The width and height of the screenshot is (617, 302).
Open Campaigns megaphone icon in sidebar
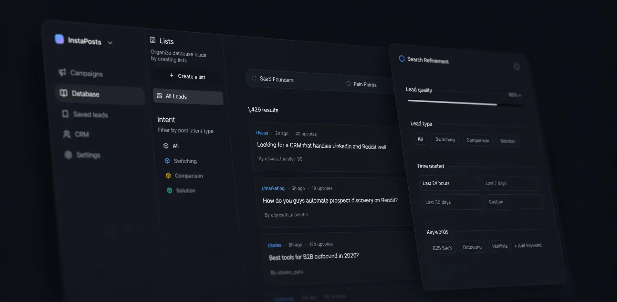(x=62, y=72)
